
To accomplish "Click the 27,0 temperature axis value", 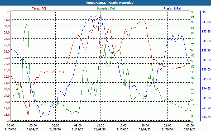I will pos(7,45).
